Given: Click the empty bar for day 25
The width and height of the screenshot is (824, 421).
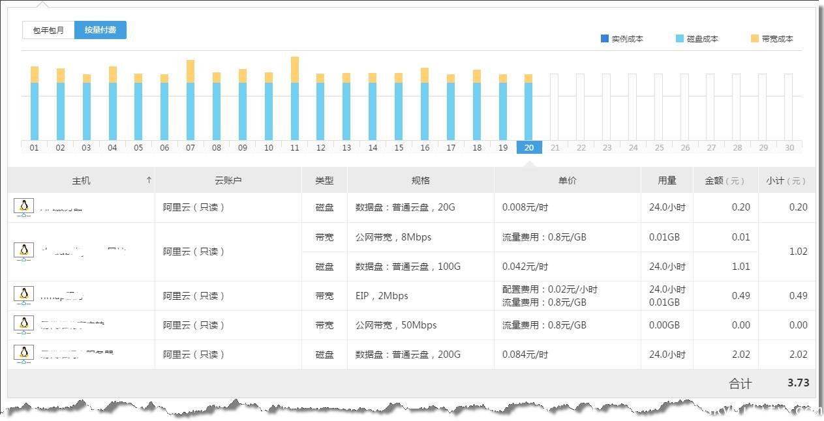Looking at the screenshot, I should 658,106.
